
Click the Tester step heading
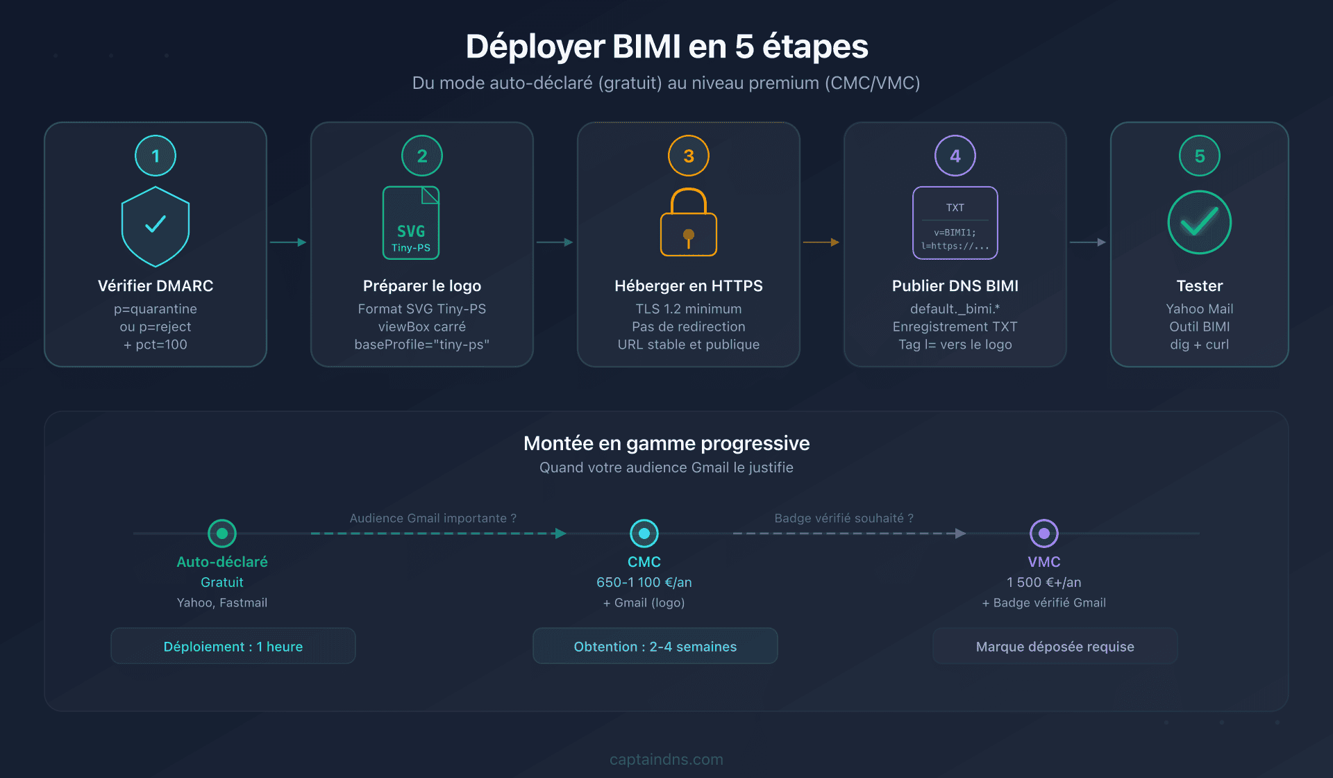coord(1200,285)
